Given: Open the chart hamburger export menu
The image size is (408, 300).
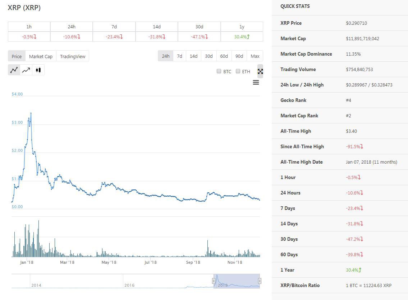Looking at the screenshot, I should [256, 83].
